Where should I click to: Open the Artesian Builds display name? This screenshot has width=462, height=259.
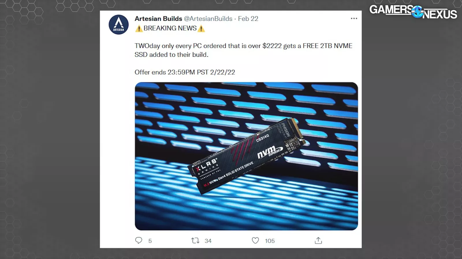[x=158, y=19]
